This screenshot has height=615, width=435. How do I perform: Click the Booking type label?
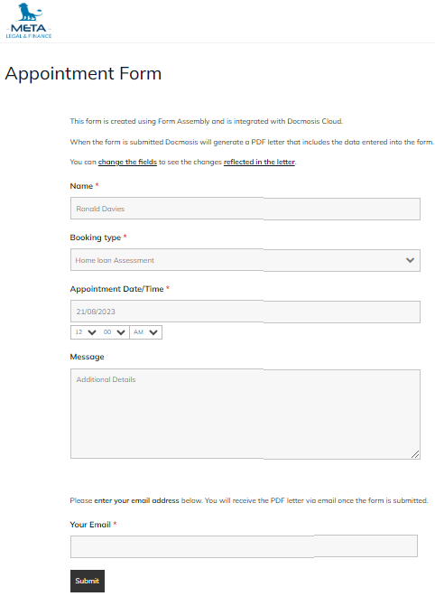tap(96, 238)
